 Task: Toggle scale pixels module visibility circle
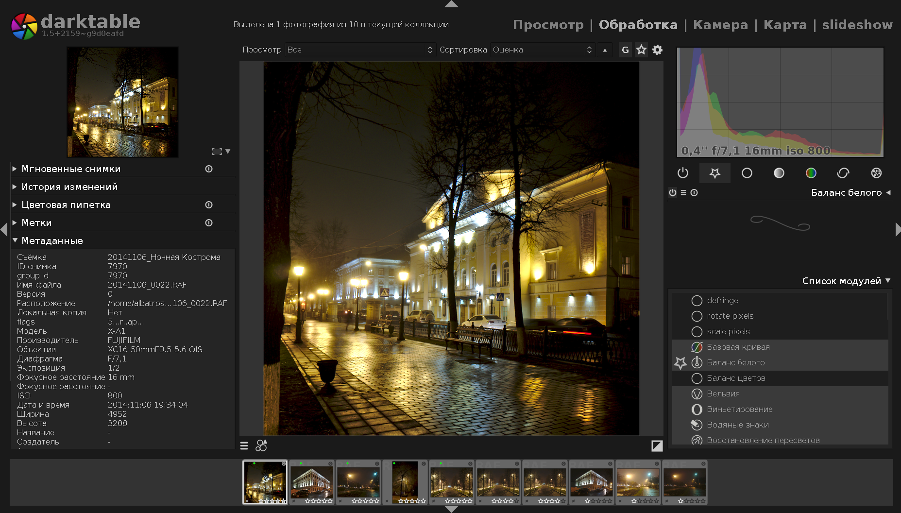(x=697, y=332)
